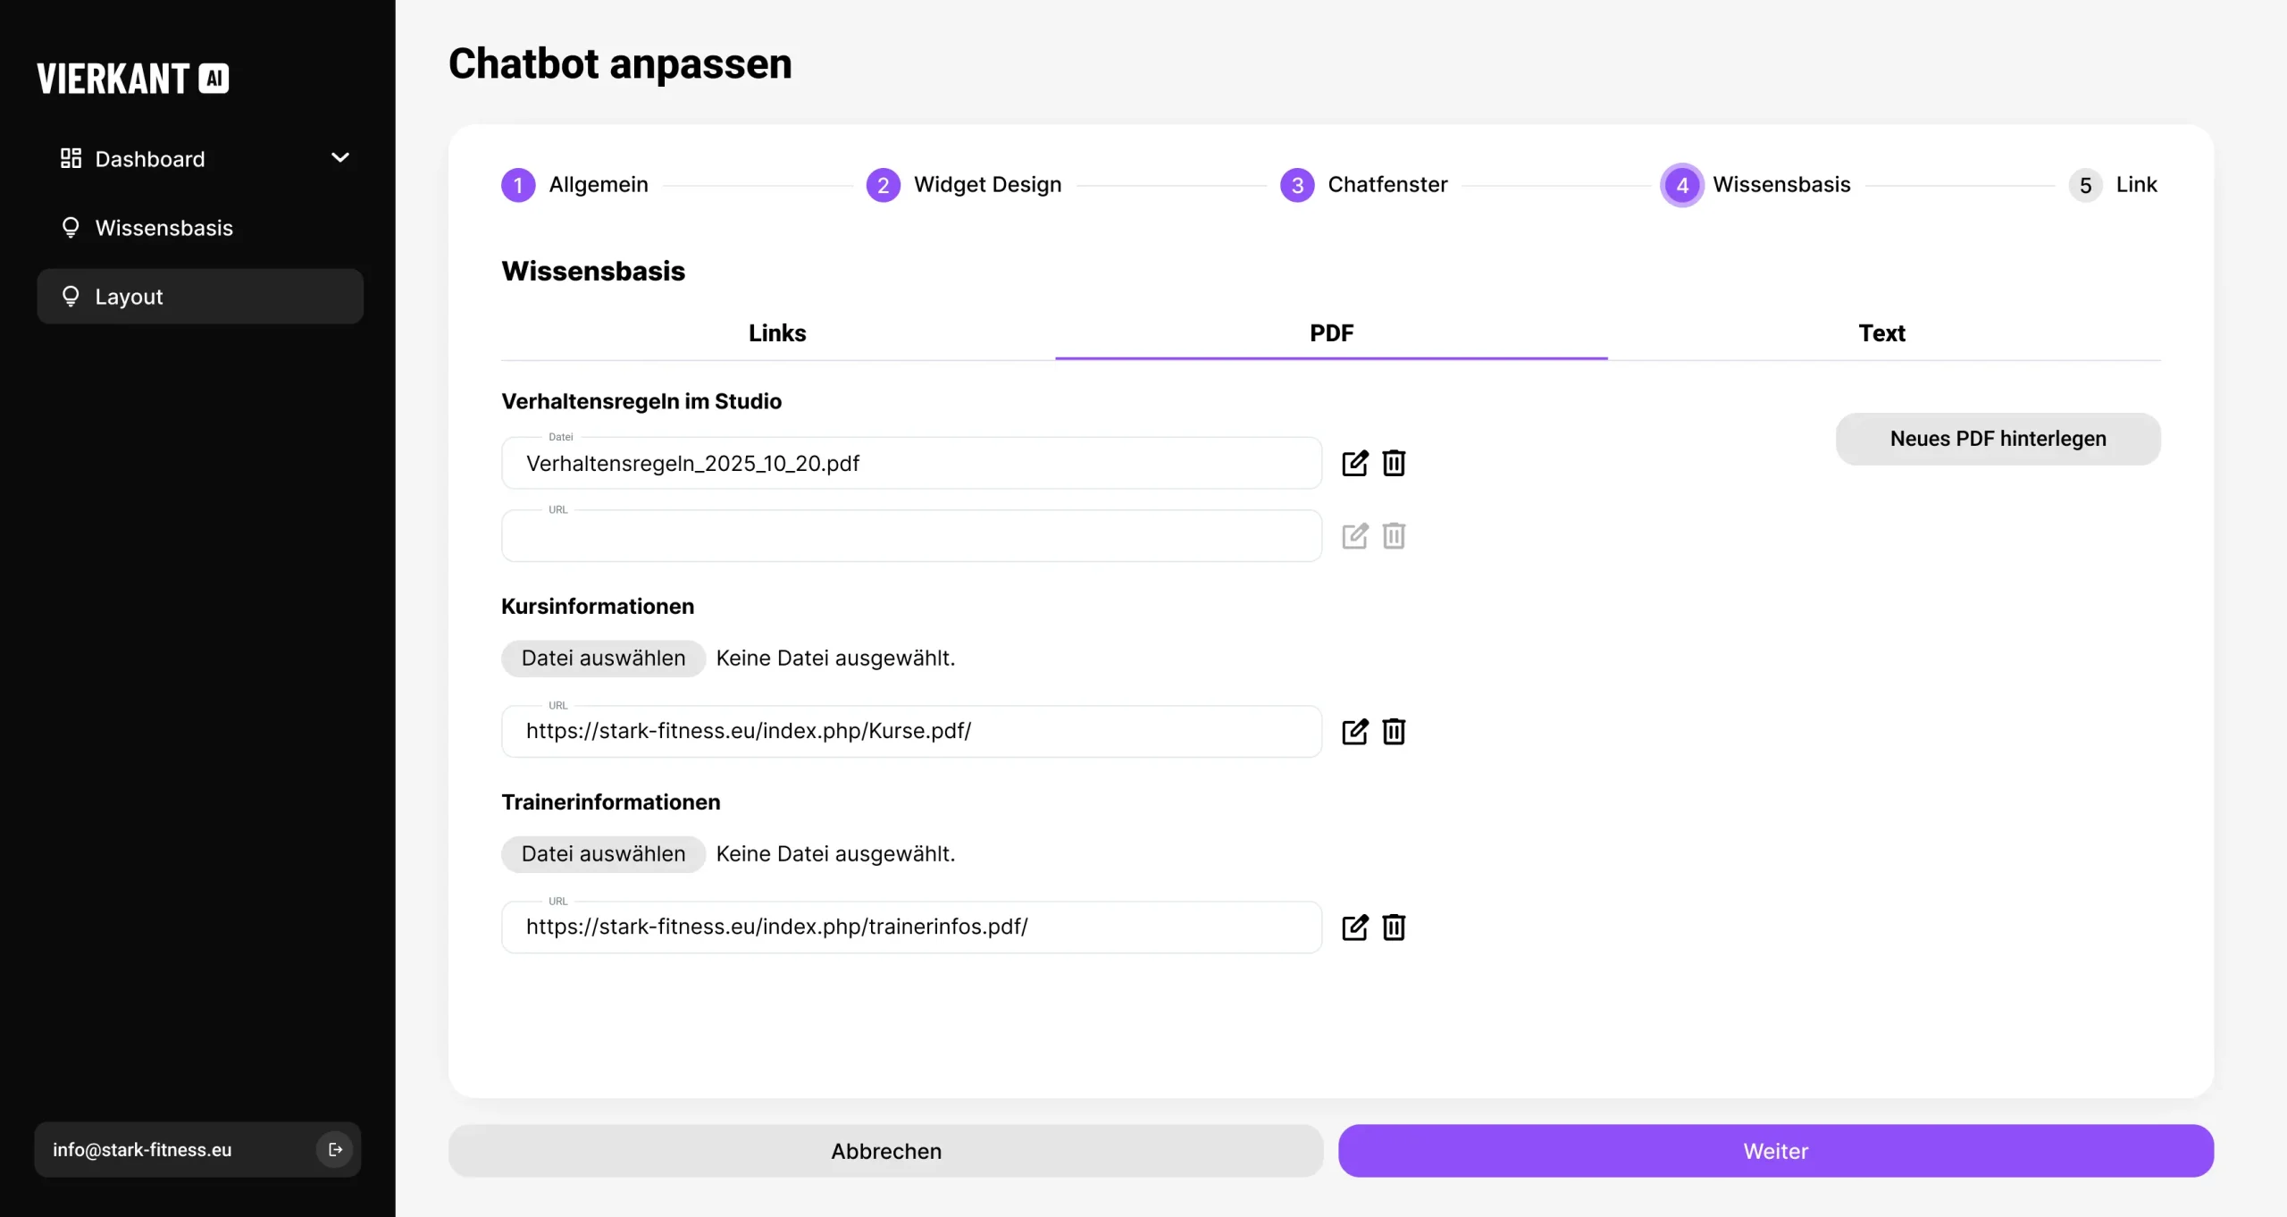Click Neues PDF hinterlegen
This screenshot has height=1217, width=2287.
point(1997,439)
